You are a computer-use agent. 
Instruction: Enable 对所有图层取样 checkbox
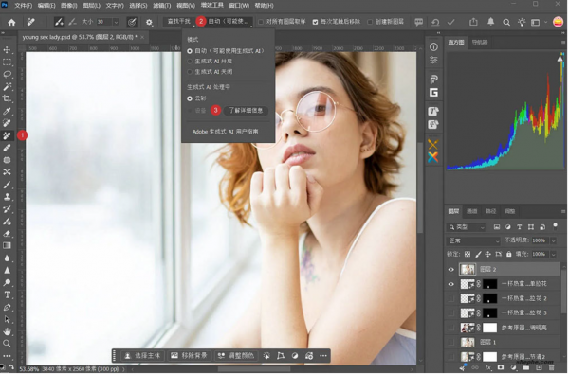coord(261,22)
